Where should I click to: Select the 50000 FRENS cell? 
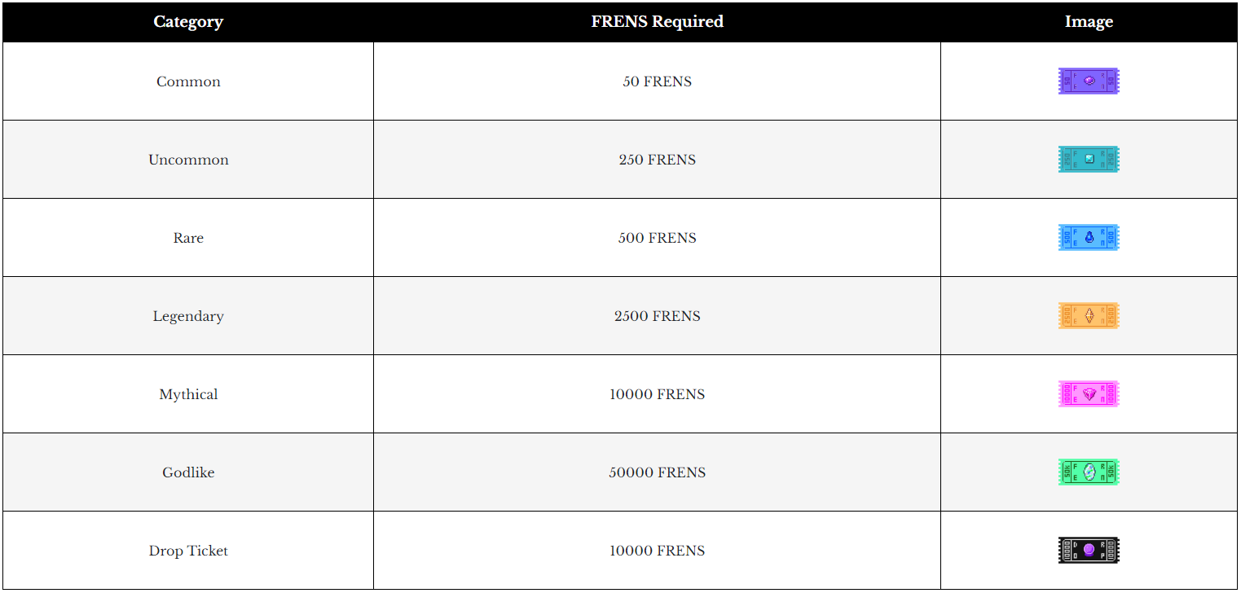(x=658, y=472)
